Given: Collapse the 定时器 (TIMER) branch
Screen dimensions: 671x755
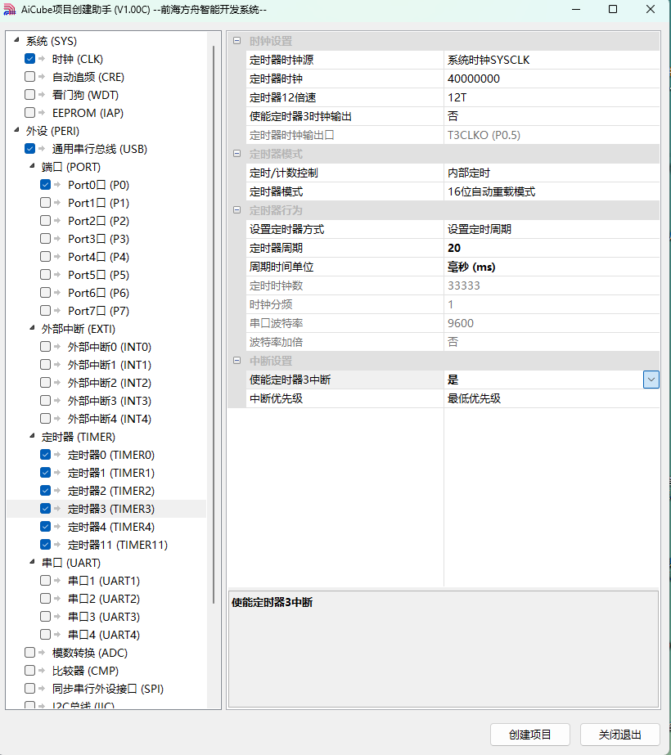Looking at the screenshot, I should [32, 436].
